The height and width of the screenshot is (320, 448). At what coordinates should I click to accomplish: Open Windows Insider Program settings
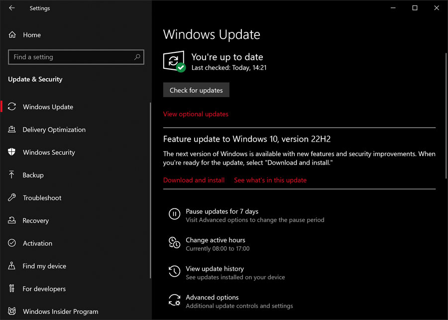[x=60, y=312]
